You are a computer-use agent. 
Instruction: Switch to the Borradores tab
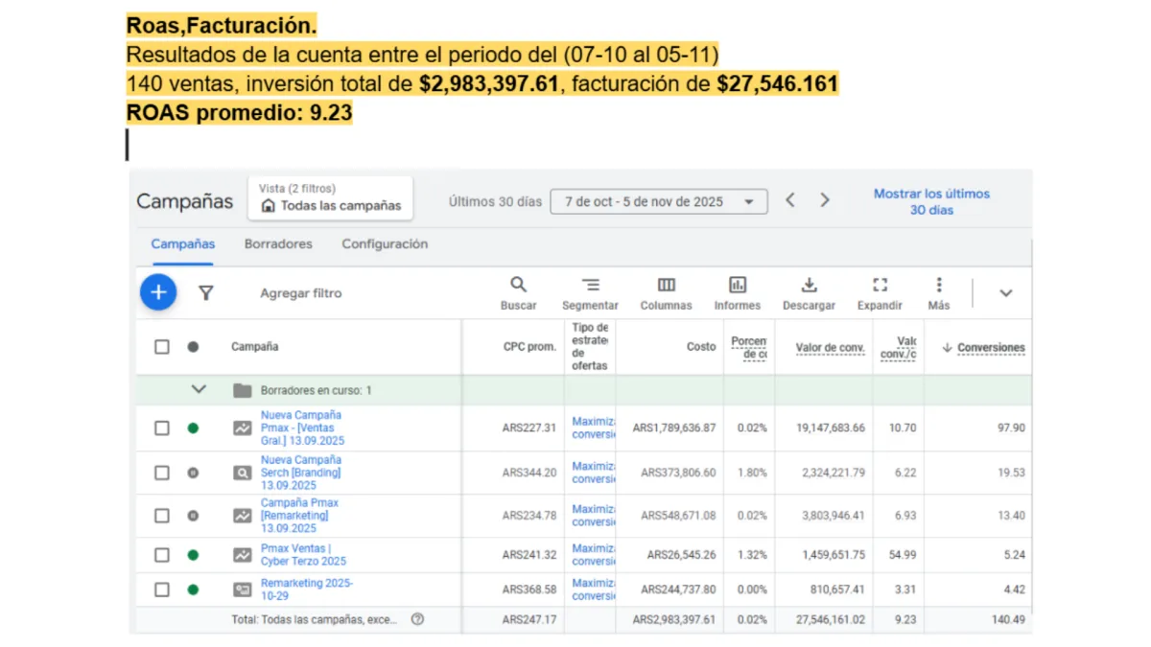[278, 244]
